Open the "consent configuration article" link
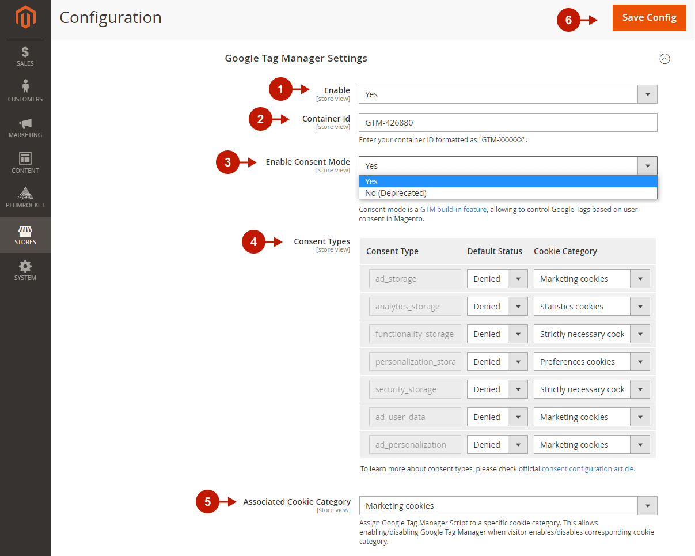Image resolution: width=695 pixels, height=556 pixels. point(587,469)
